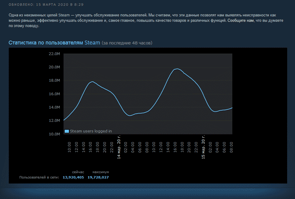Click the blue legend swatch for Steam users
The width and height of the screenshot is (295, 199).
tap(67, 131)
